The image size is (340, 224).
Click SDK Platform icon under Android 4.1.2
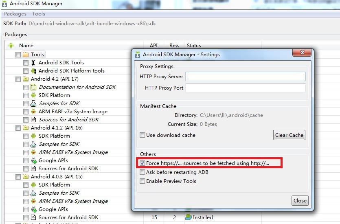click(33, 136)
